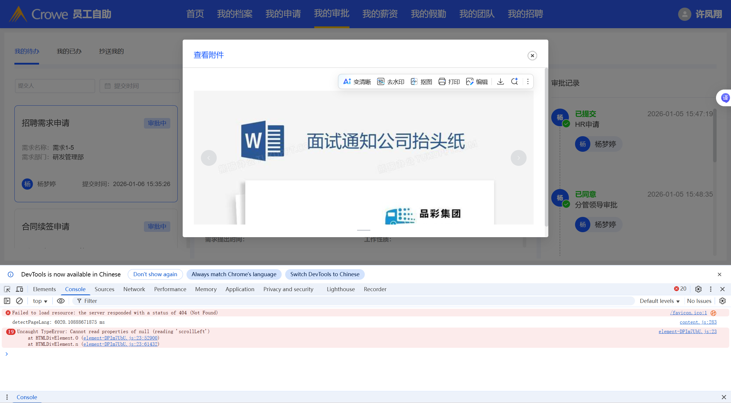This screenshot has width=731, height=403.
Task: Click the remove watermark (去水印) tool
Action: (390, 82)
